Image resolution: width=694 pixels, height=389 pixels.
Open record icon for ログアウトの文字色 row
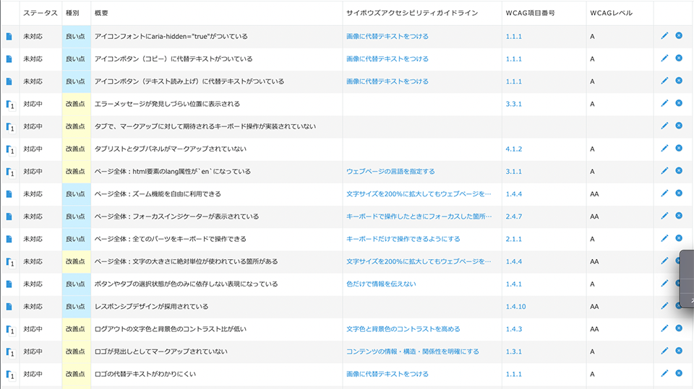click(10, 330)
